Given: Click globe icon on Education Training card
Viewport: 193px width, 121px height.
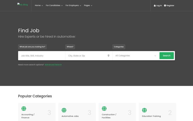Looking at the screenshot, I should pyautogui.click(x=144, y=110).
